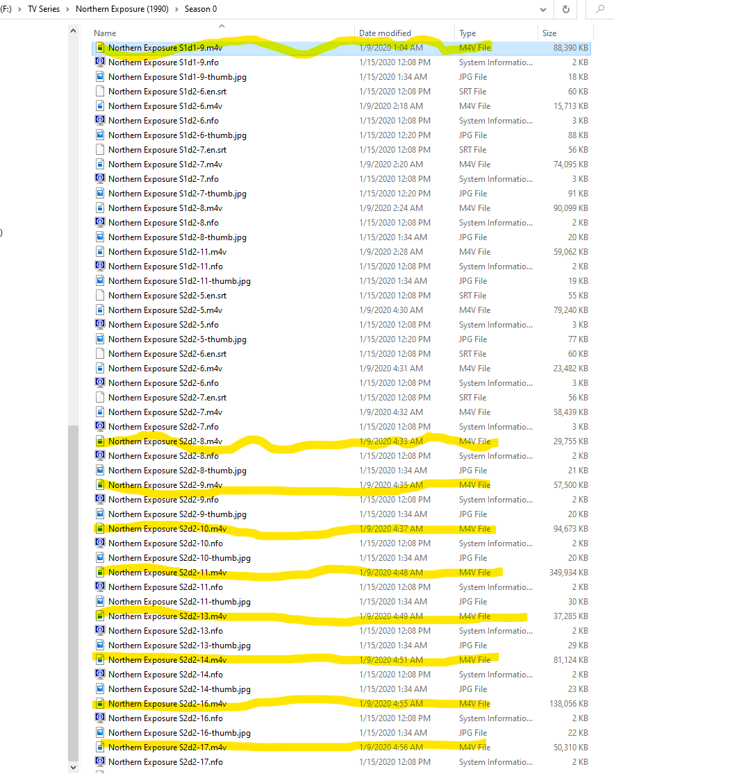Image resolution: width=730 pixels, height=776 pixels.
Task: Click icon of Northern Exposure S2d2-6.m4v
Action: (x=100, y=368)
